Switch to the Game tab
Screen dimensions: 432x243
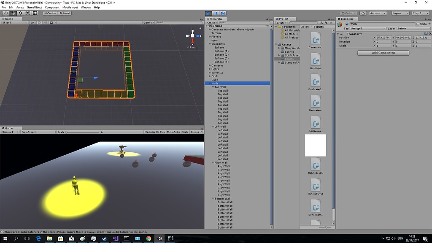8,128
